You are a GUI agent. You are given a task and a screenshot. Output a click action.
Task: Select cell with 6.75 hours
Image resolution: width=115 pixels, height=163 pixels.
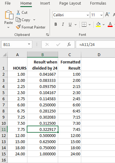point(17,111)
